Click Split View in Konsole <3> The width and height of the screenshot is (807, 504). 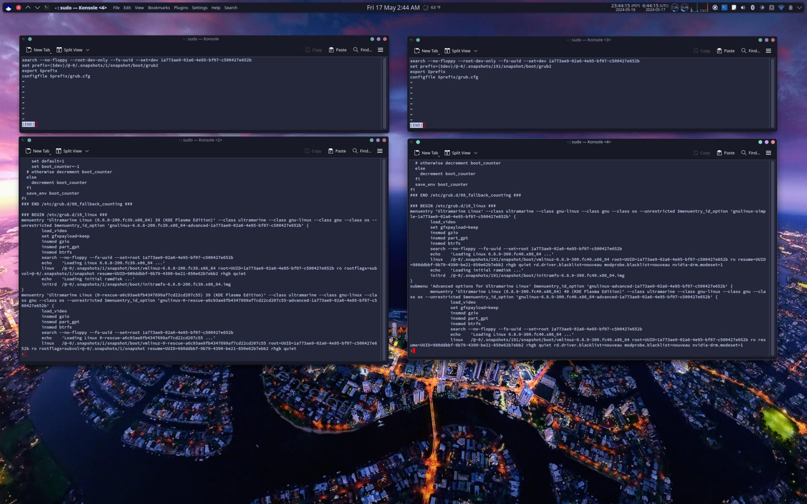[x=457, y=51]
